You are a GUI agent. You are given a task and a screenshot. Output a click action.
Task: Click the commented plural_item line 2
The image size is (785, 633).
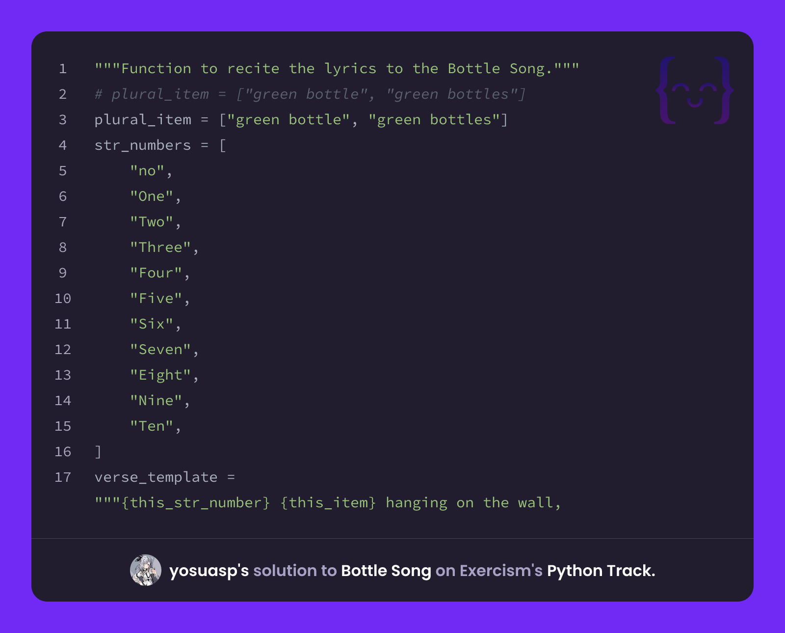(x=310, y=94)
